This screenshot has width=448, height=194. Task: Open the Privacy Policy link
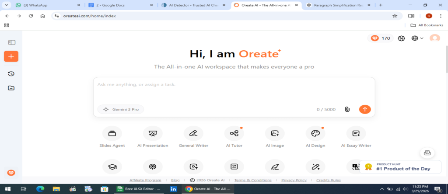pos(294,180)
